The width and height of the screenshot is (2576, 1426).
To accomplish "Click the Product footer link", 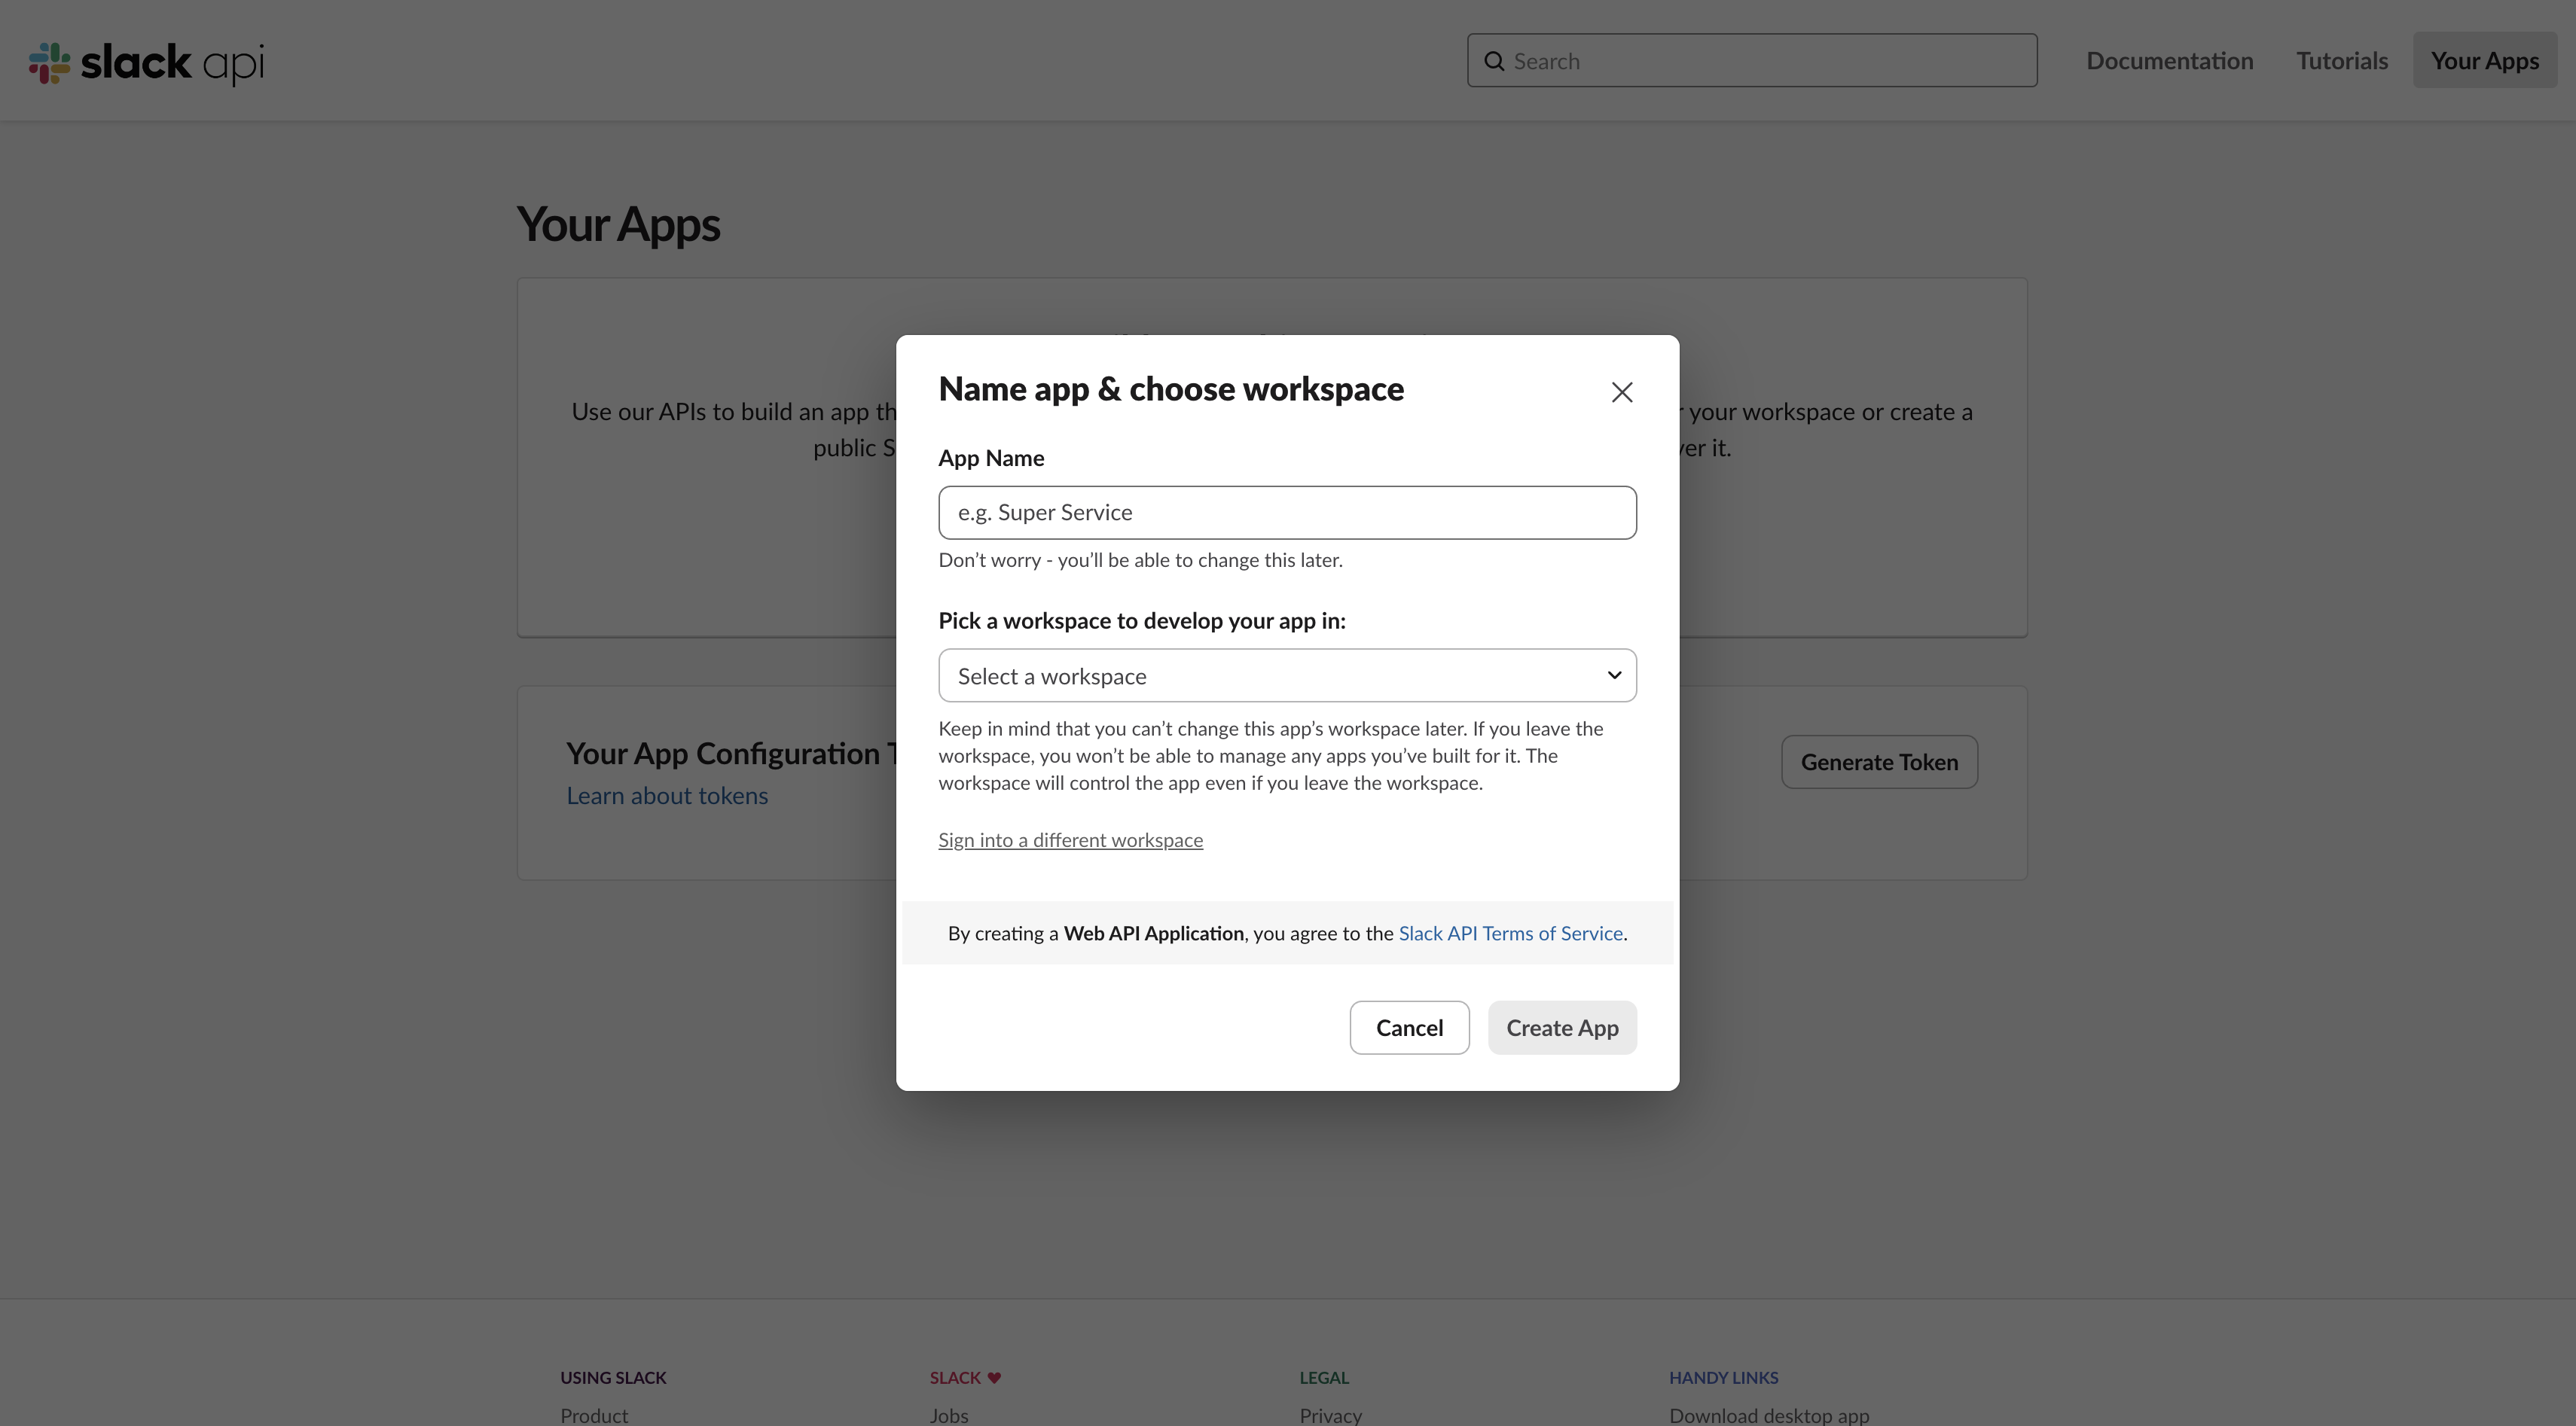I will 594,1415.
